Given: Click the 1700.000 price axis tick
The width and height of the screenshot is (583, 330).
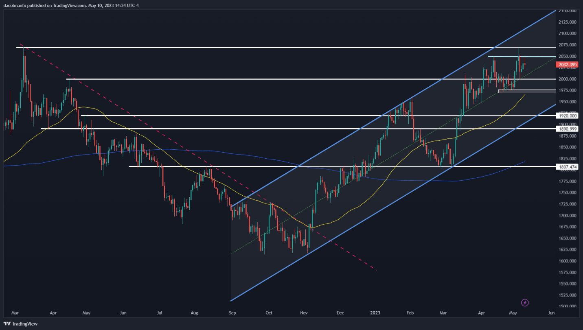Looking at the screenshot, I should (x=568, y=216).
